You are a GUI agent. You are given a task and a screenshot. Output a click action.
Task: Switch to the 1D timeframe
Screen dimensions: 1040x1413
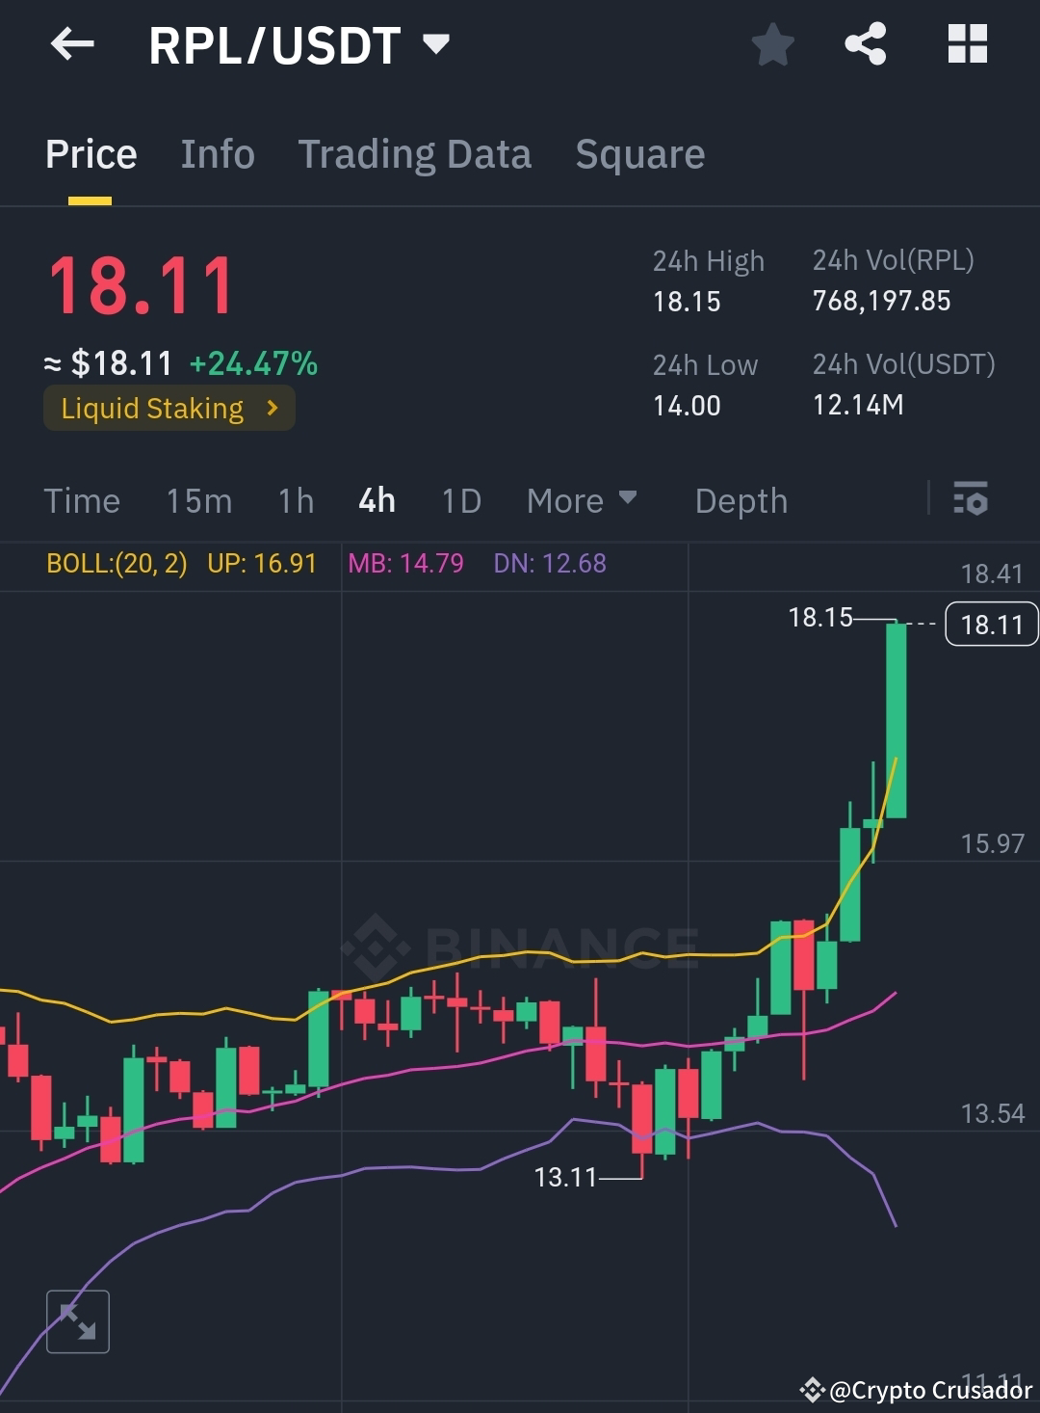point(459,500)
